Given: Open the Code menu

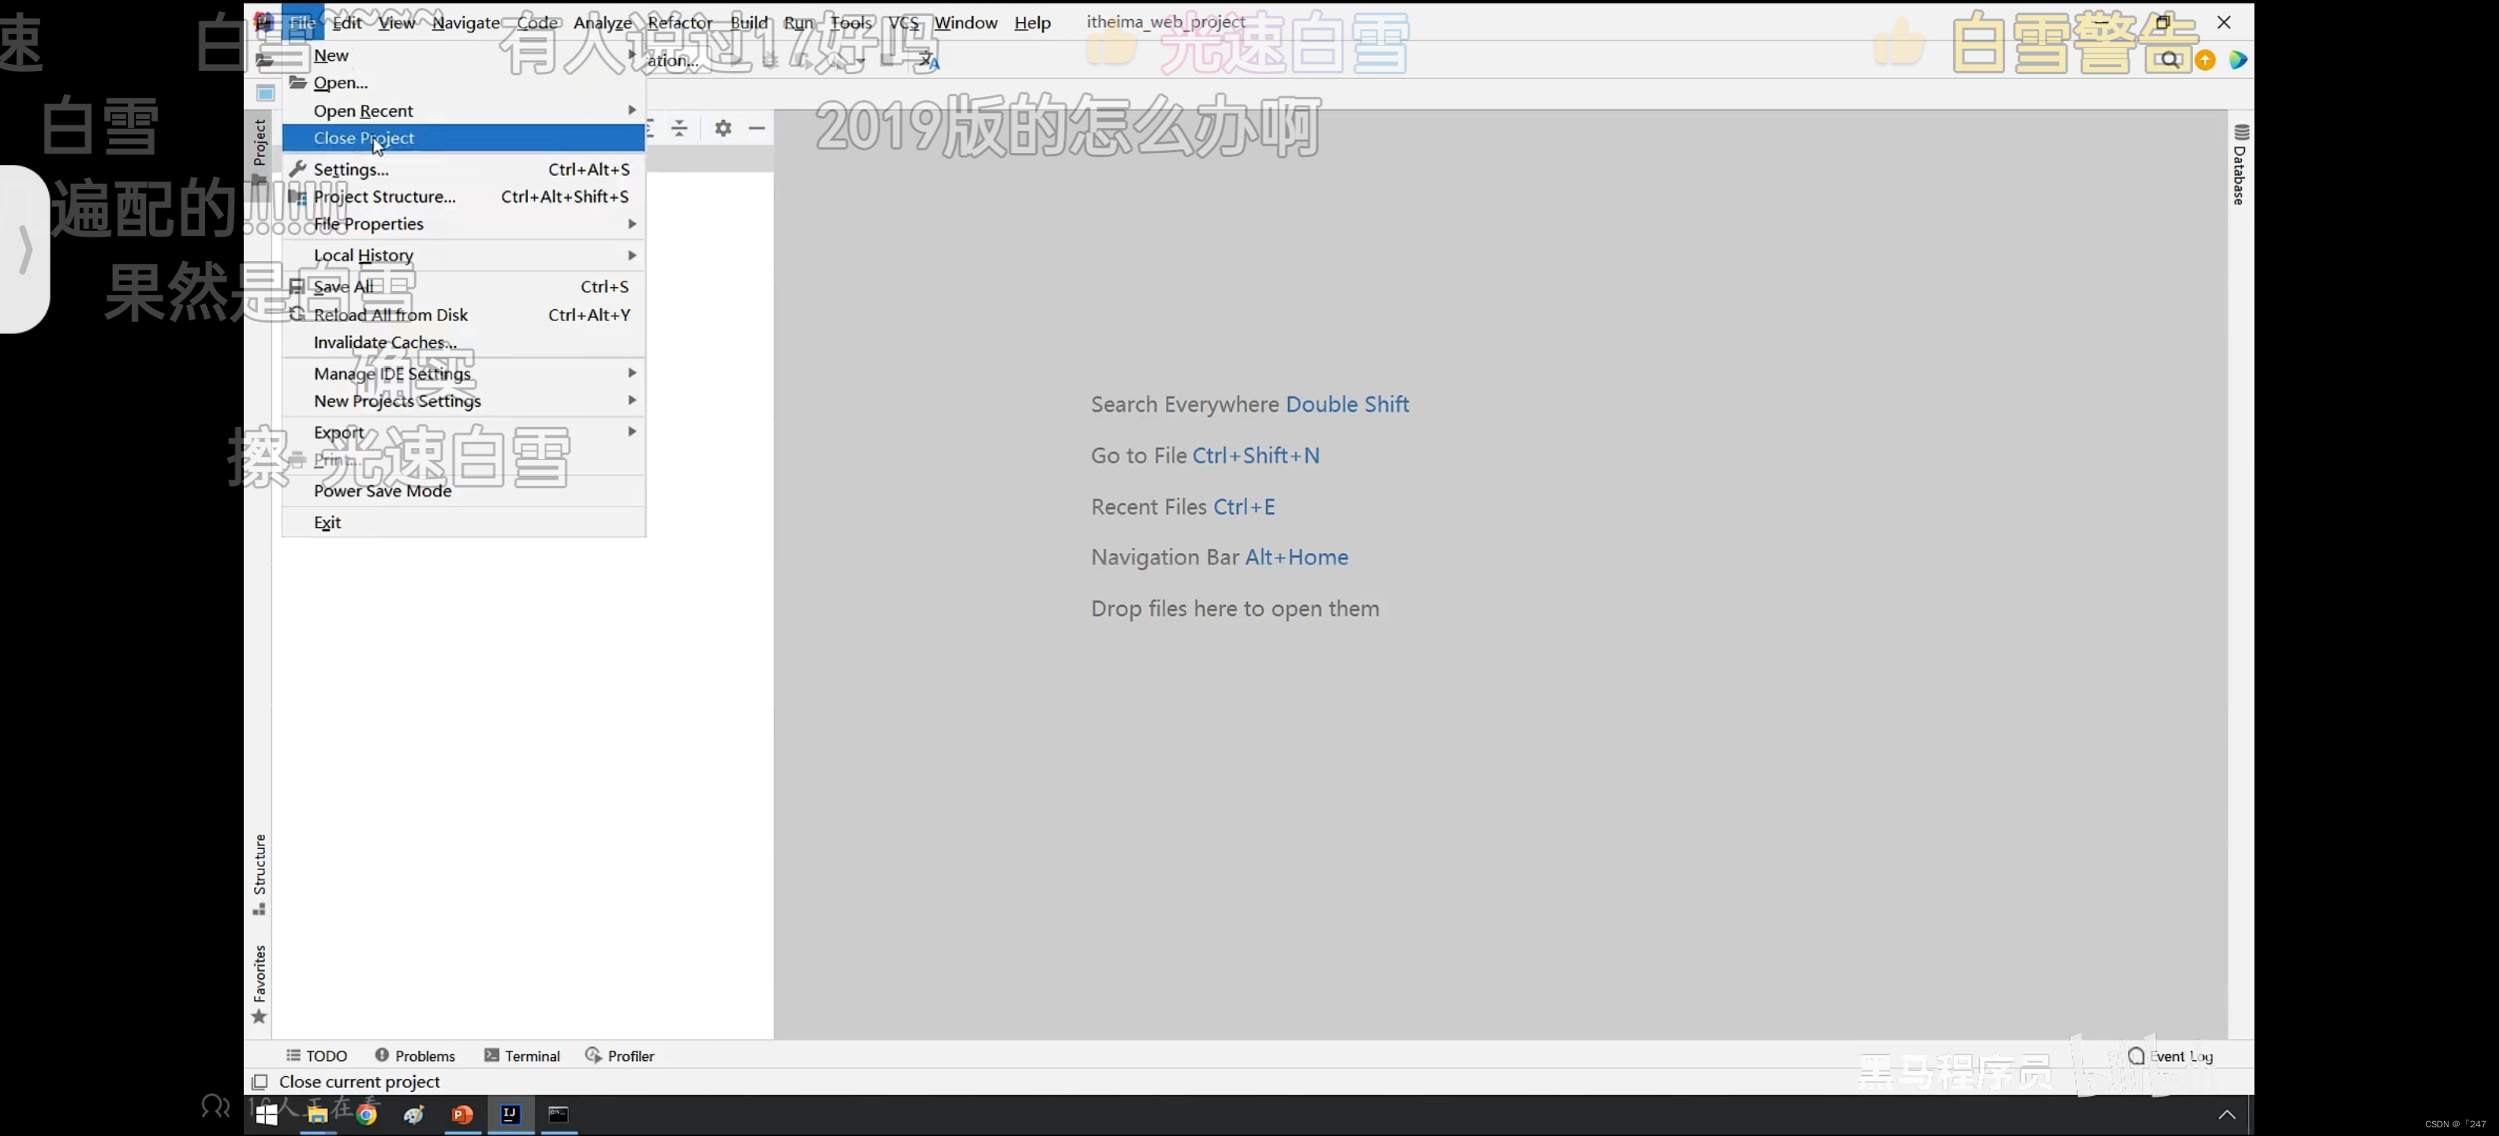Looking at the screenshot, I should click(536, 22).
